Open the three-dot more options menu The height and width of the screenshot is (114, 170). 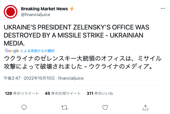[163, 9]
